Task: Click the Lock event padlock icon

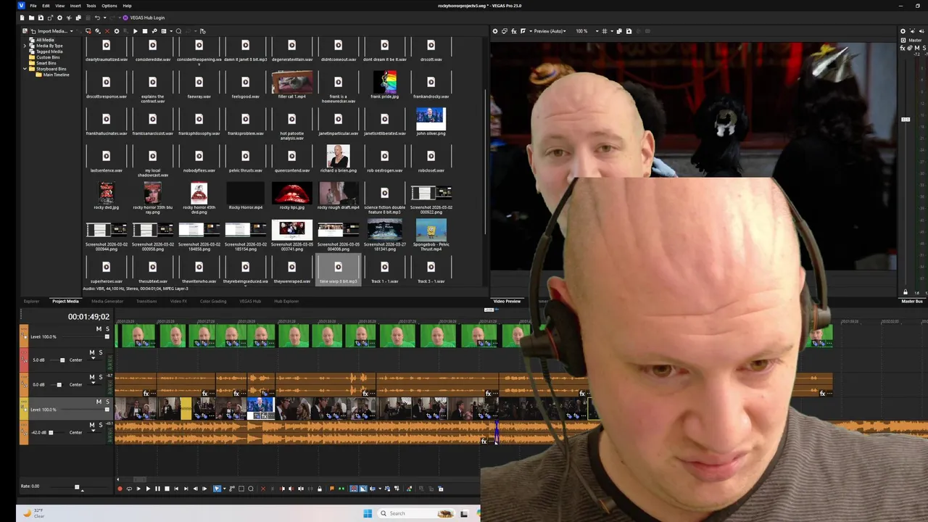Action: click(x=320, y=489)
